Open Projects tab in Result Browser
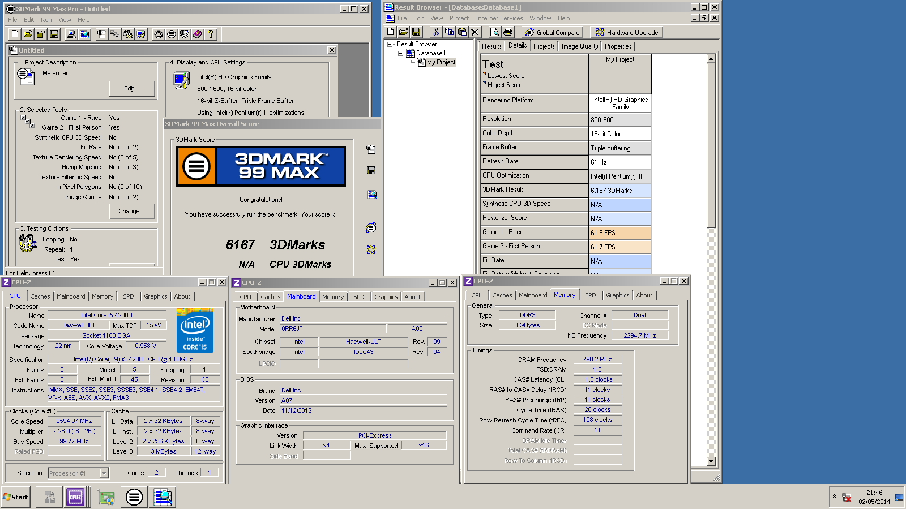This screenshot has width=906, height=509. 544,46
